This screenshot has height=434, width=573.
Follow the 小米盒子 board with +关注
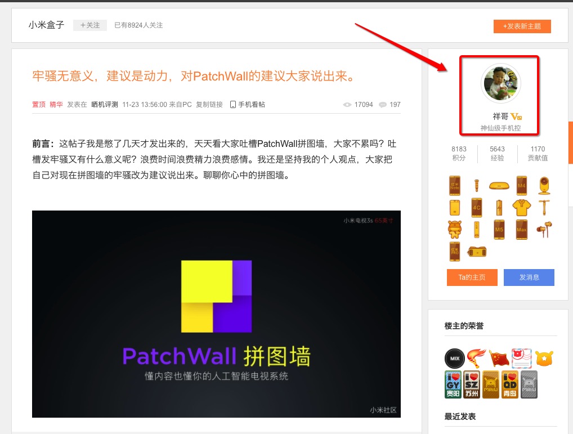(x=90, y=25)
